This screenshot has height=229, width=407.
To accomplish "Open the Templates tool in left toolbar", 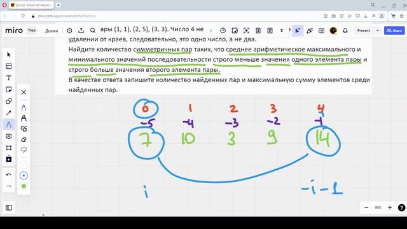I will [9, 66].
